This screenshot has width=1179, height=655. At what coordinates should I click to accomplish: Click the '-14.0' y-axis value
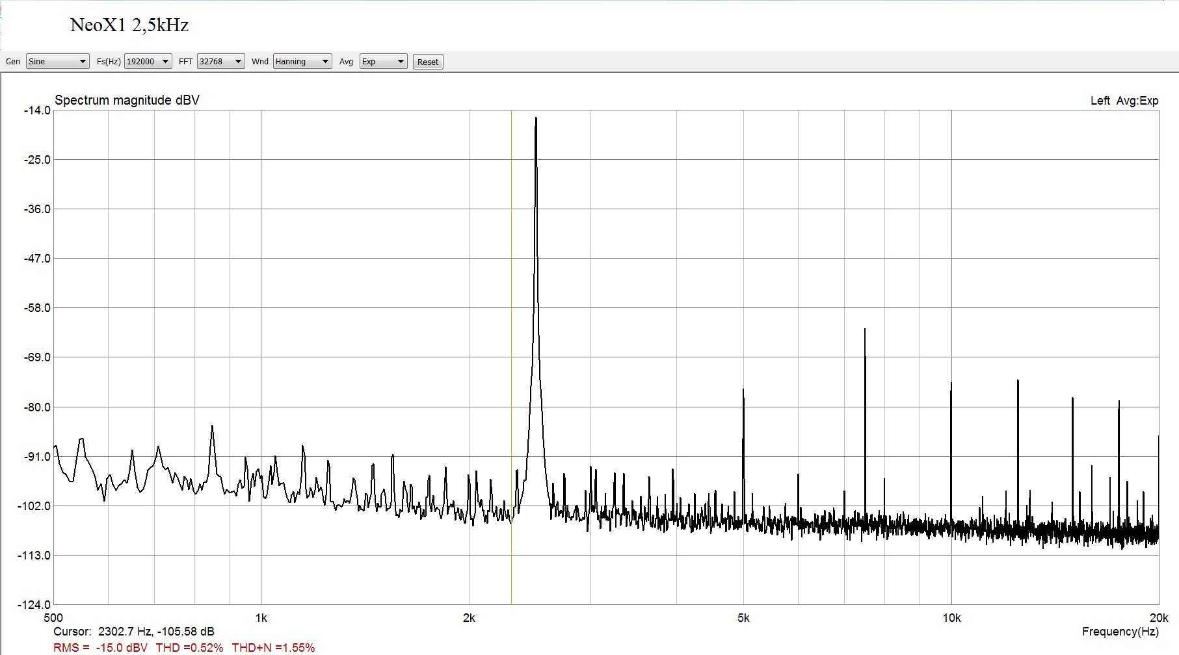[x=37, y=110]
